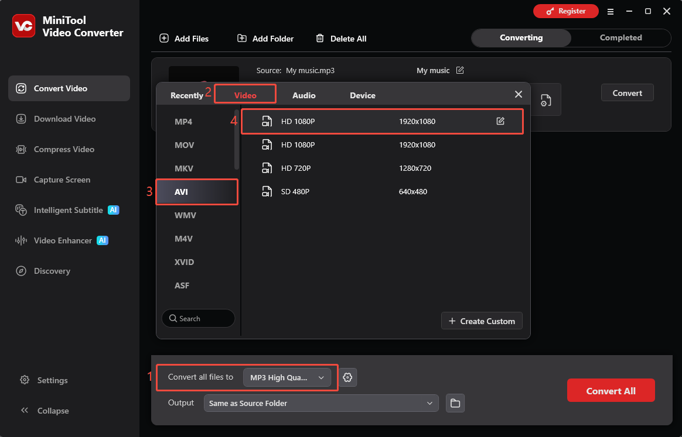Open Capture Screen in sidebar
The height and width of the screenshot is (437, 682).
click(69, 180)
